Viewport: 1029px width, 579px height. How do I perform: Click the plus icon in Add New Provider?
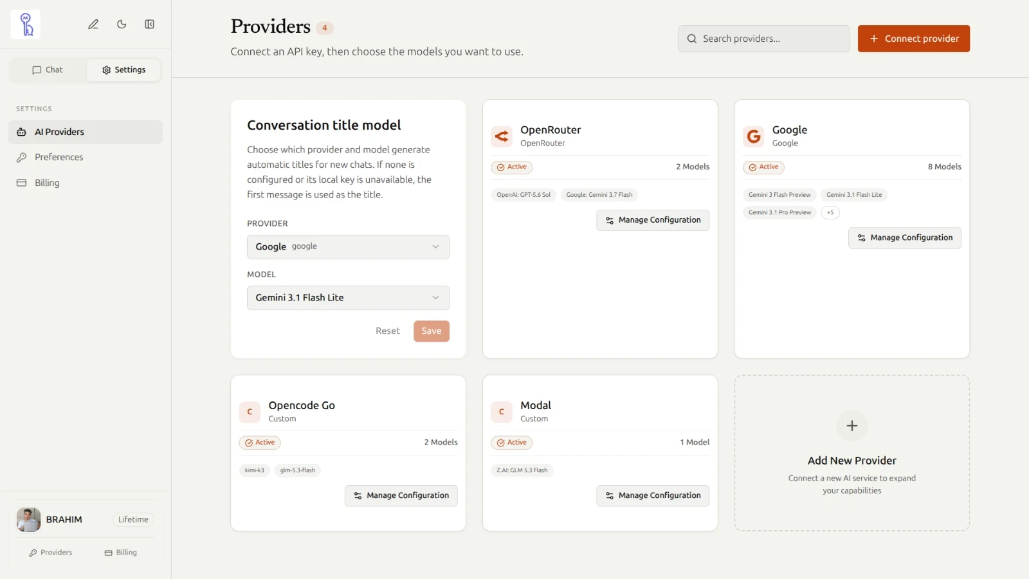(x=852, y=426)
